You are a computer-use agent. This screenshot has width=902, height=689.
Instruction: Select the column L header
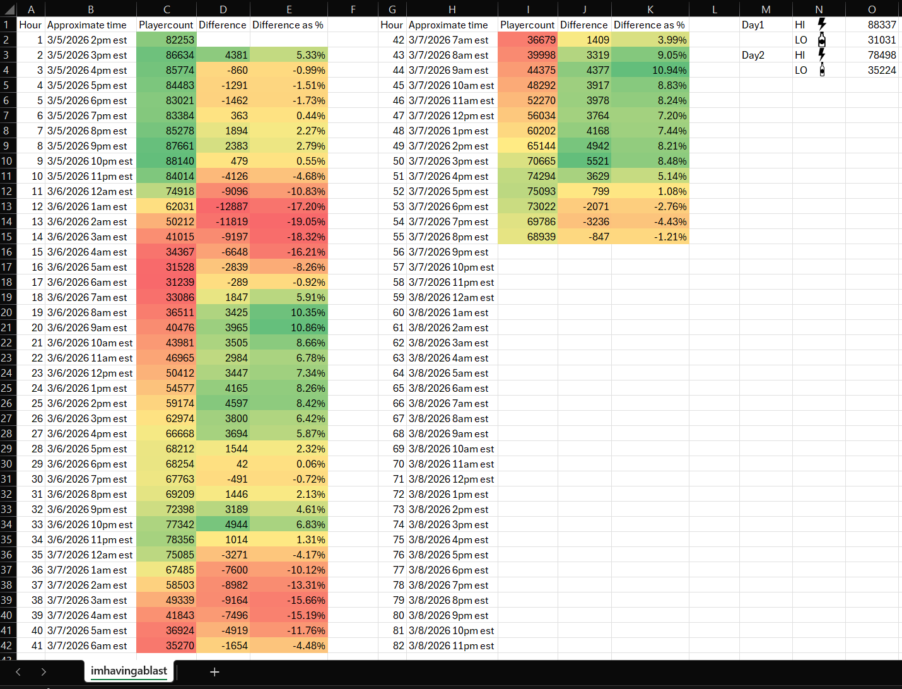(x=715, y=9)
